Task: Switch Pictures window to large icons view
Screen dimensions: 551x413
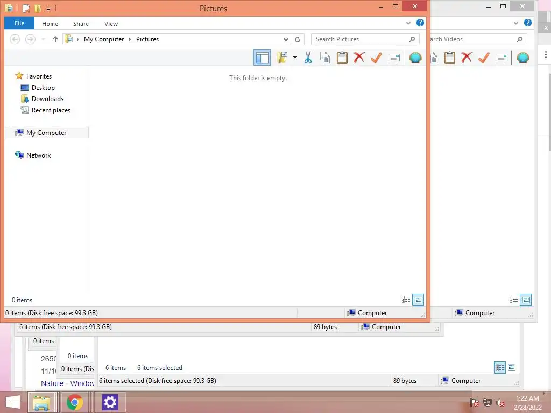Action: pyautogui.click(x=418, y=300)
